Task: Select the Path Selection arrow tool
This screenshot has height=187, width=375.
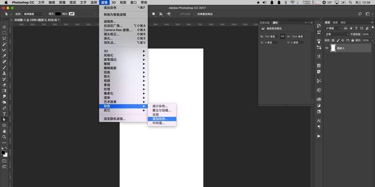Action: (4, 120)
